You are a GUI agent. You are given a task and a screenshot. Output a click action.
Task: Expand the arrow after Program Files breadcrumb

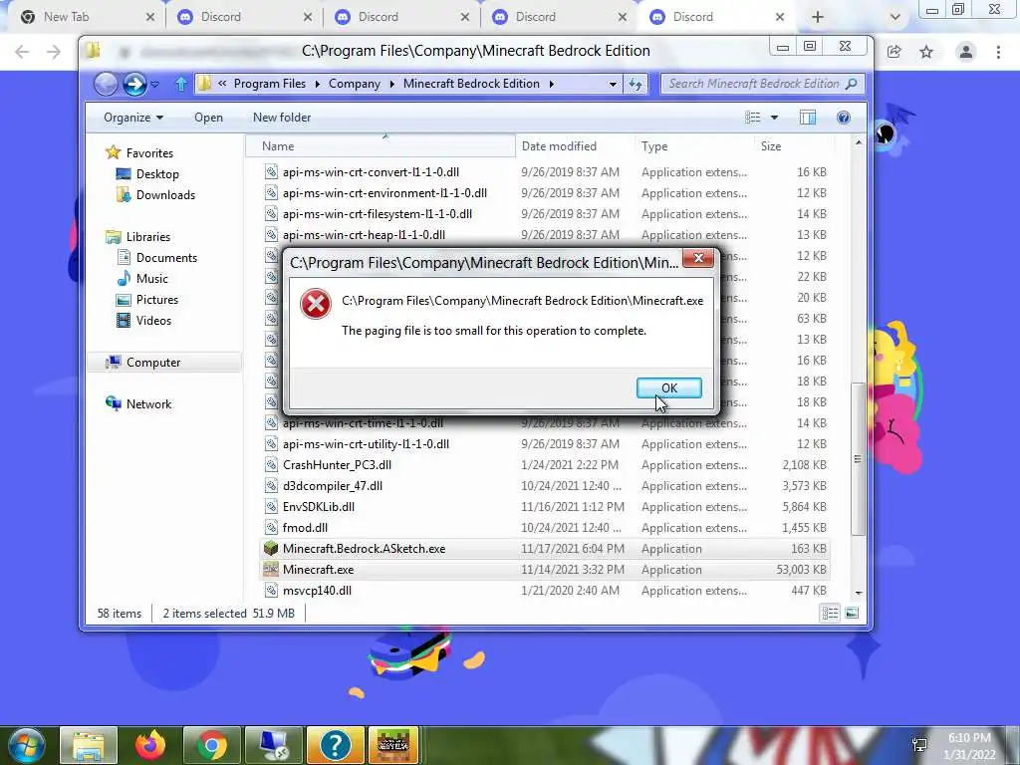[318, 84]
